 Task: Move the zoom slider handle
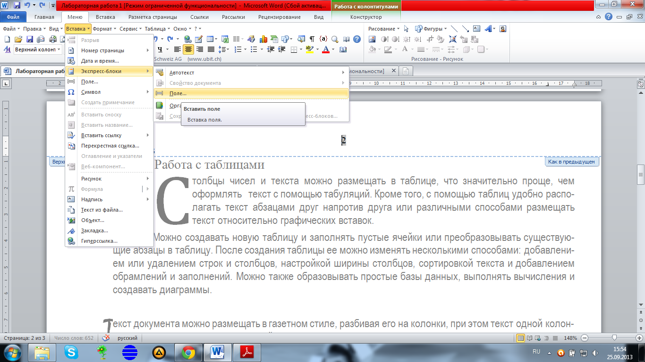pyautogui.click(x=614, y=338)
